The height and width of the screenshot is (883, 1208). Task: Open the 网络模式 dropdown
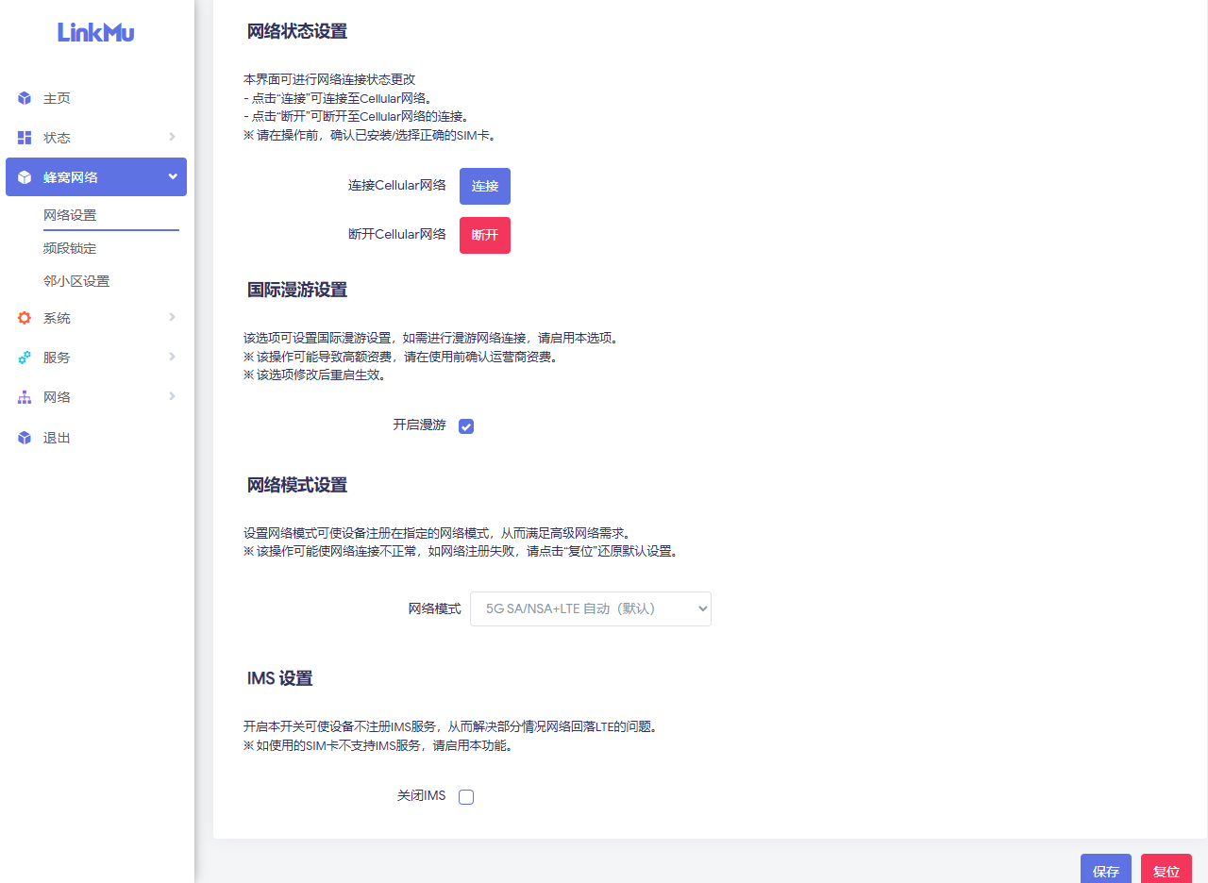[x=590, y=608]
